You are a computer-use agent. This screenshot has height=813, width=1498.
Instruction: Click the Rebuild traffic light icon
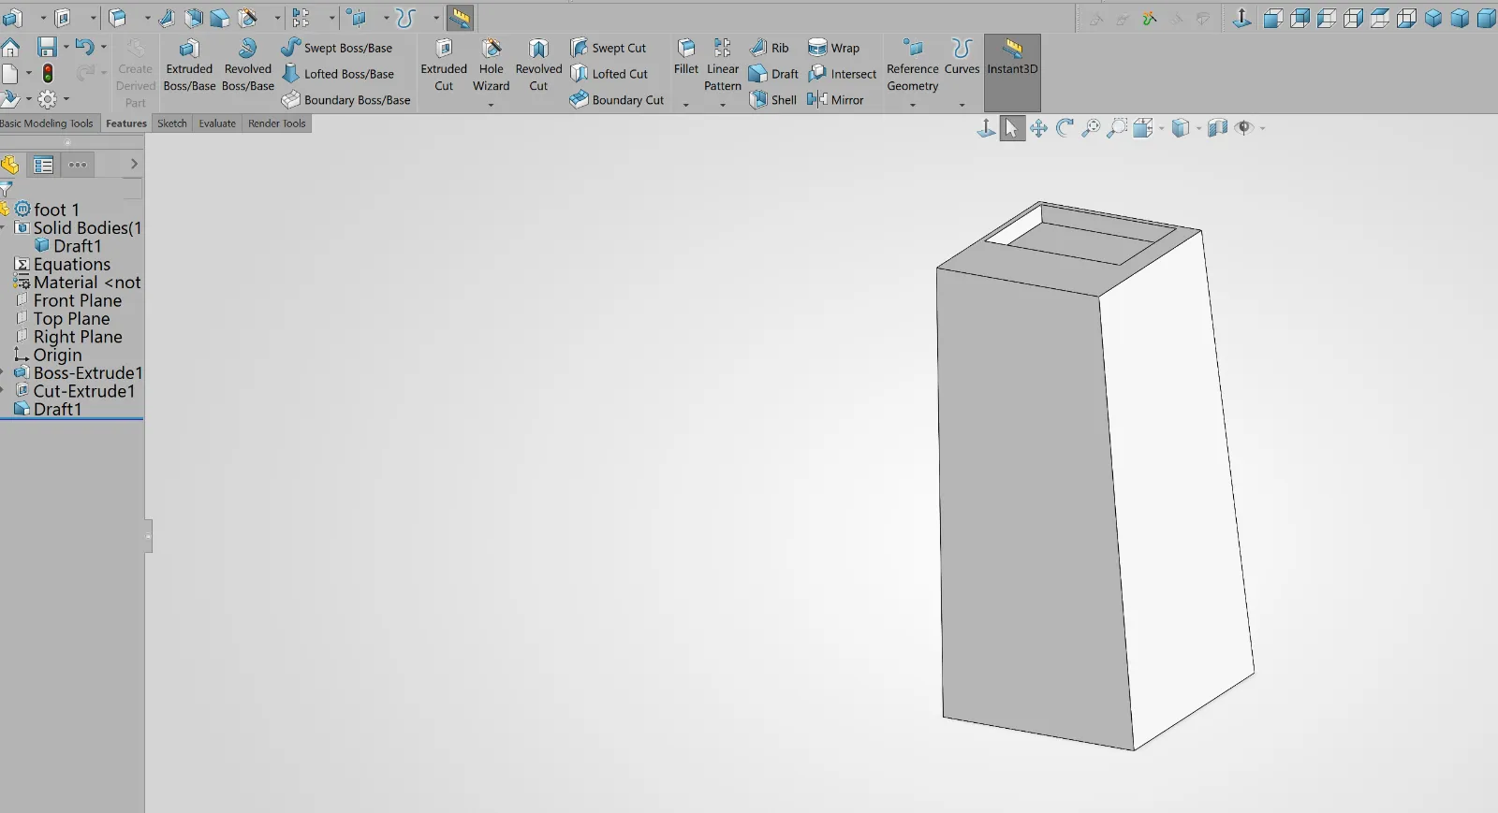[48, 73]
